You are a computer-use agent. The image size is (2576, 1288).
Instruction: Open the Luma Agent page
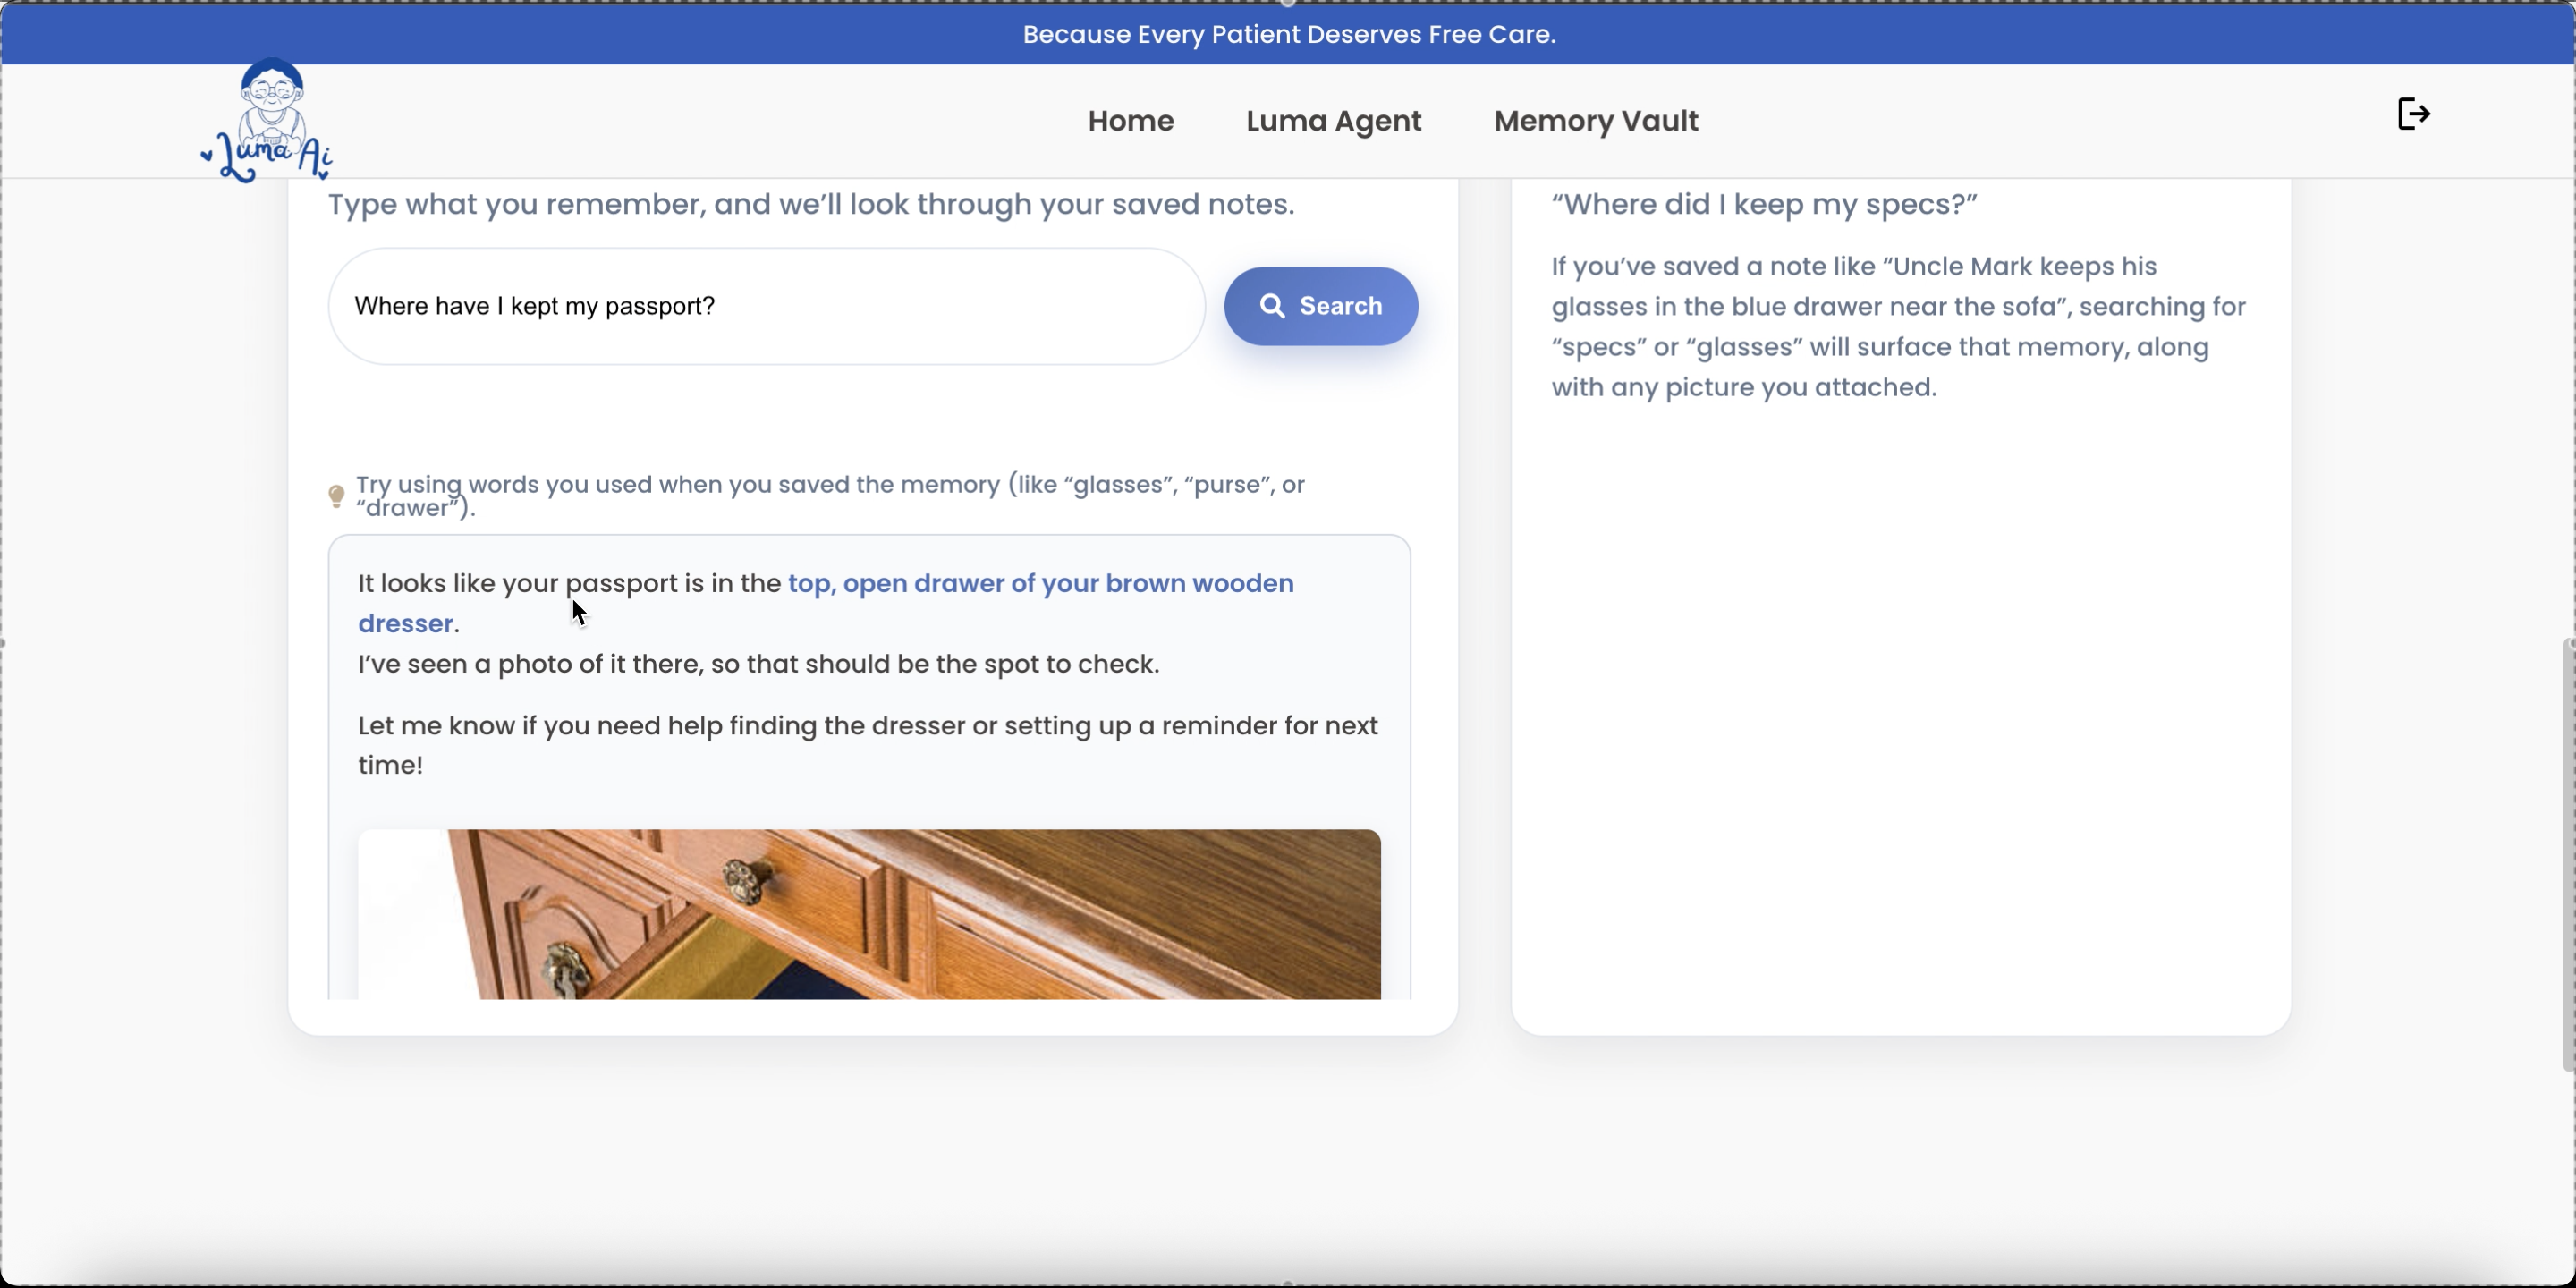click(x=1333, y=121)
